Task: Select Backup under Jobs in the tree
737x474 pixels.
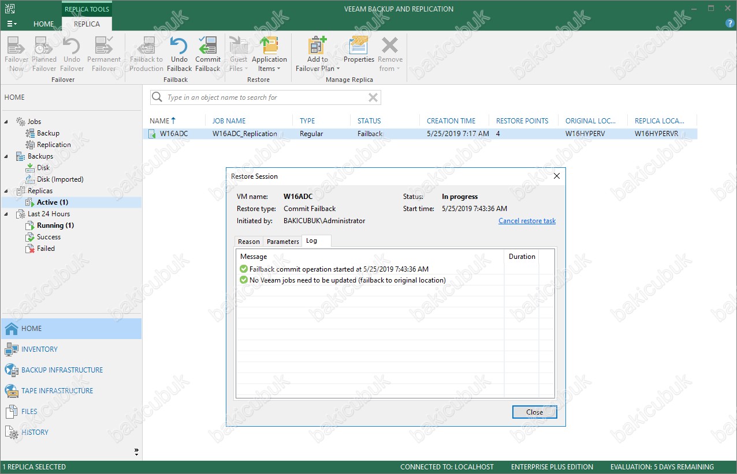Action: point(48,133)
